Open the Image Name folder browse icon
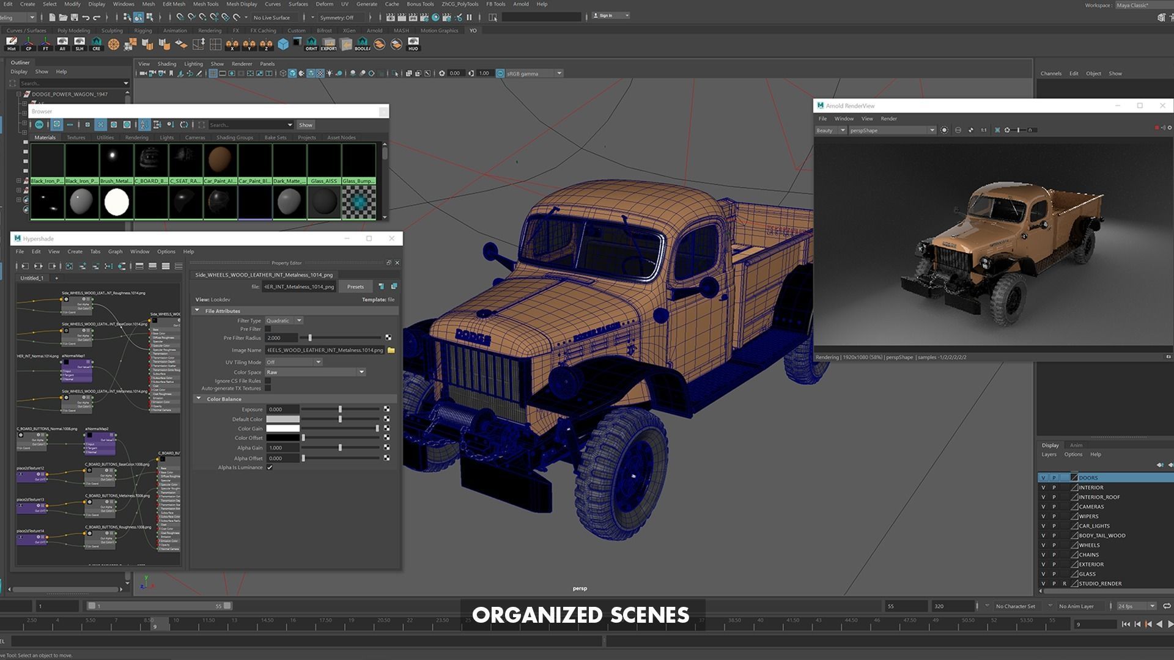This screenshot has width=1174, height=660. click(x=391, y=350)
